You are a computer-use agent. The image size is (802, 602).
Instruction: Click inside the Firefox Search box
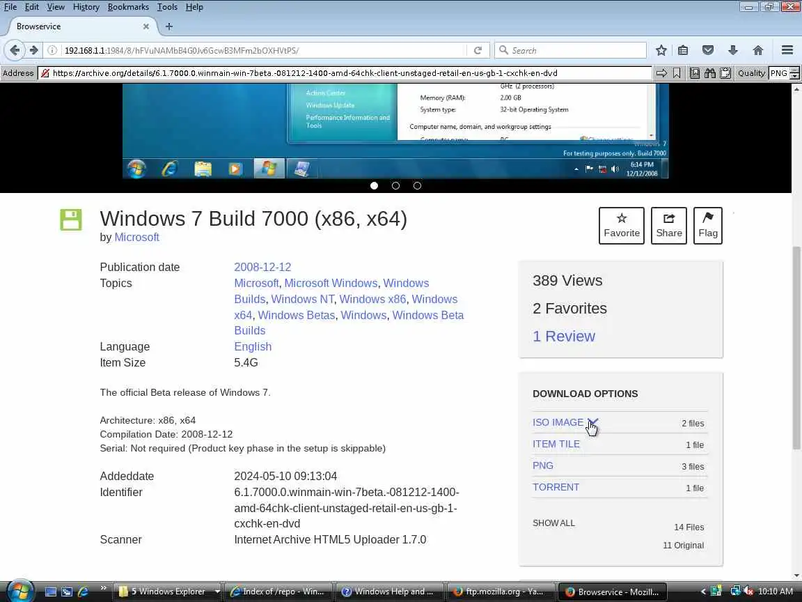(x=570, y=50)
